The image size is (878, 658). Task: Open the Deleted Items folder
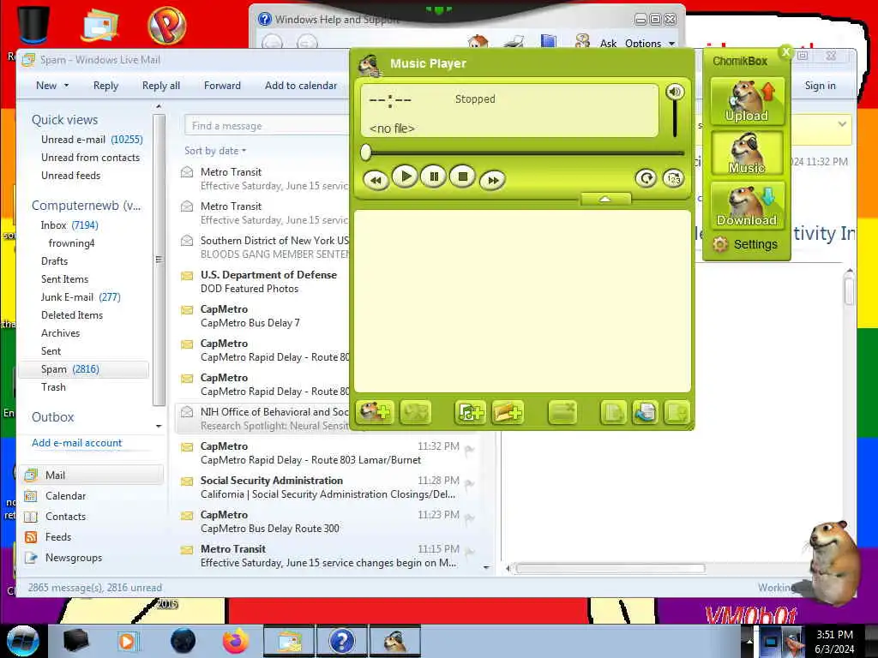pyautogui.click(x=72, y=315)
